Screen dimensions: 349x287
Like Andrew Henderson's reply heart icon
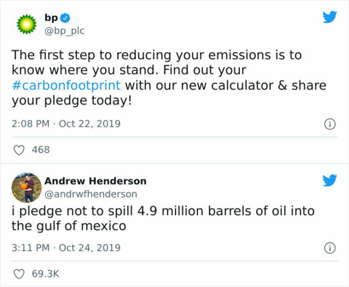19,273
